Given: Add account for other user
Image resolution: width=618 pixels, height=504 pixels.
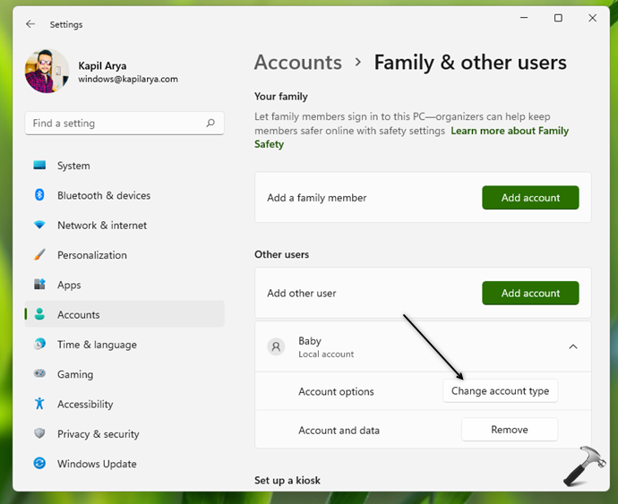Looking at the screenshot, I should click(x=530, y=294).
